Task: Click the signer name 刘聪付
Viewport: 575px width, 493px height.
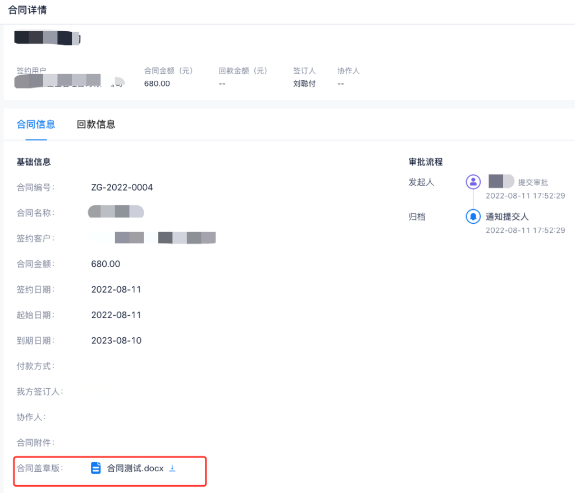Action: (x=304, y=84)
